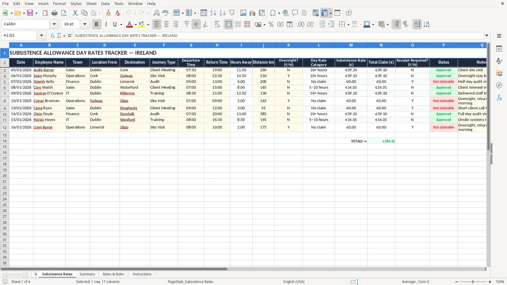Click the Print icon

(55, 13)
